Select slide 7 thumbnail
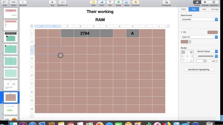 tap(11, 85)
